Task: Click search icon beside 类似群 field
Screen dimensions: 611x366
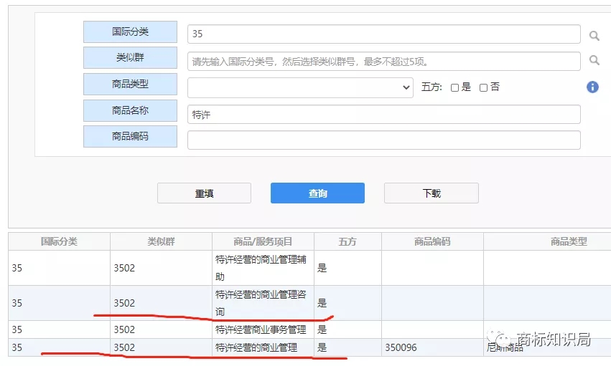Action: 594,61
